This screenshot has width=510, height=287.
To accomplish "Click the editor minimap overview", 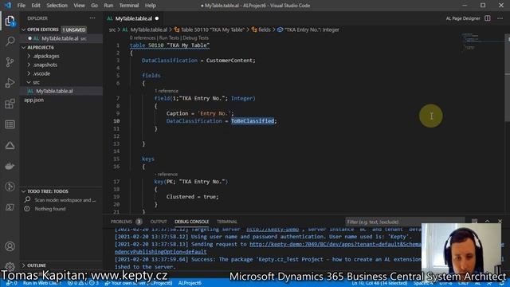I will coord(484,42).
